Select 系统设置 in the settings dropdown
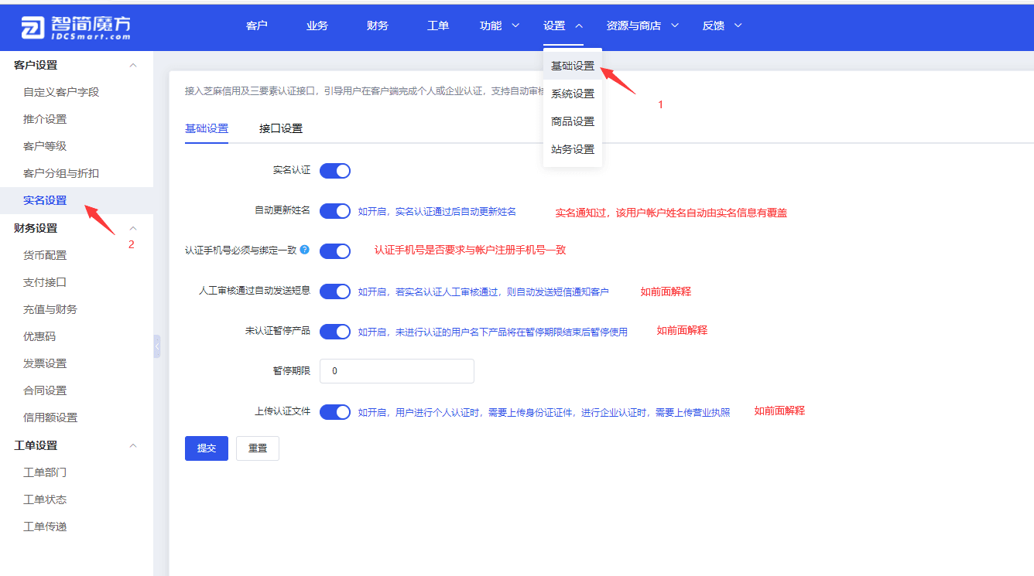The height and width of the screenshot is (576, 1034). click(x=573, y=94)
